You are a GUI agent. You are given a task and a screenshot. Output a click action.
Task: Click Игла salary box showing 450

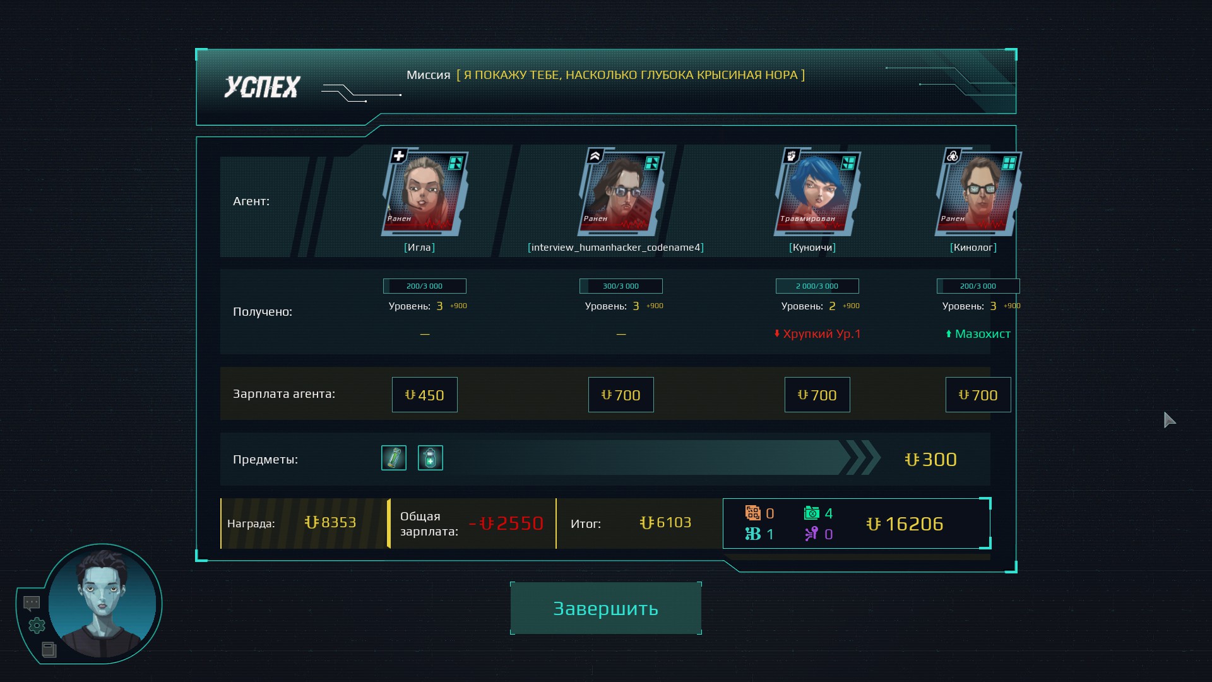pos(425,395)
